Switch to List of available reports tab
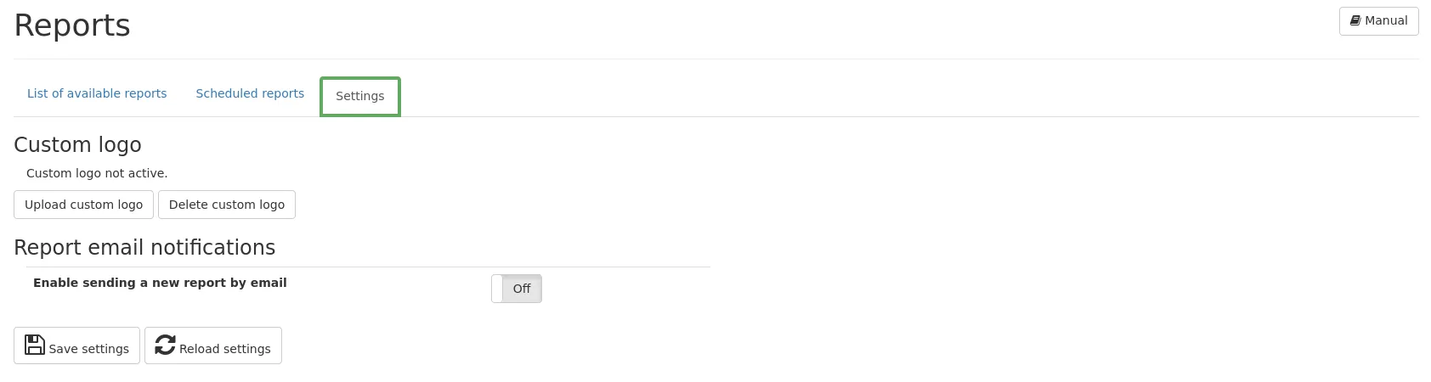The height and width of the screenshot is (382, 1431). click(97, 93)
